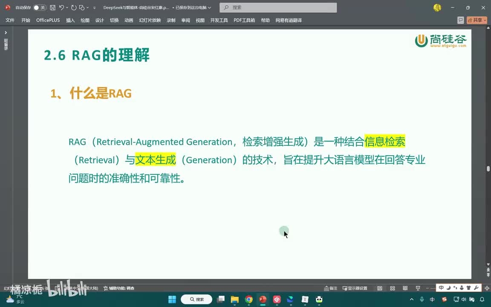Open the 绘图 ribbon tab
The height and width of the screenshot is (307, 491).
coord(85,20)
